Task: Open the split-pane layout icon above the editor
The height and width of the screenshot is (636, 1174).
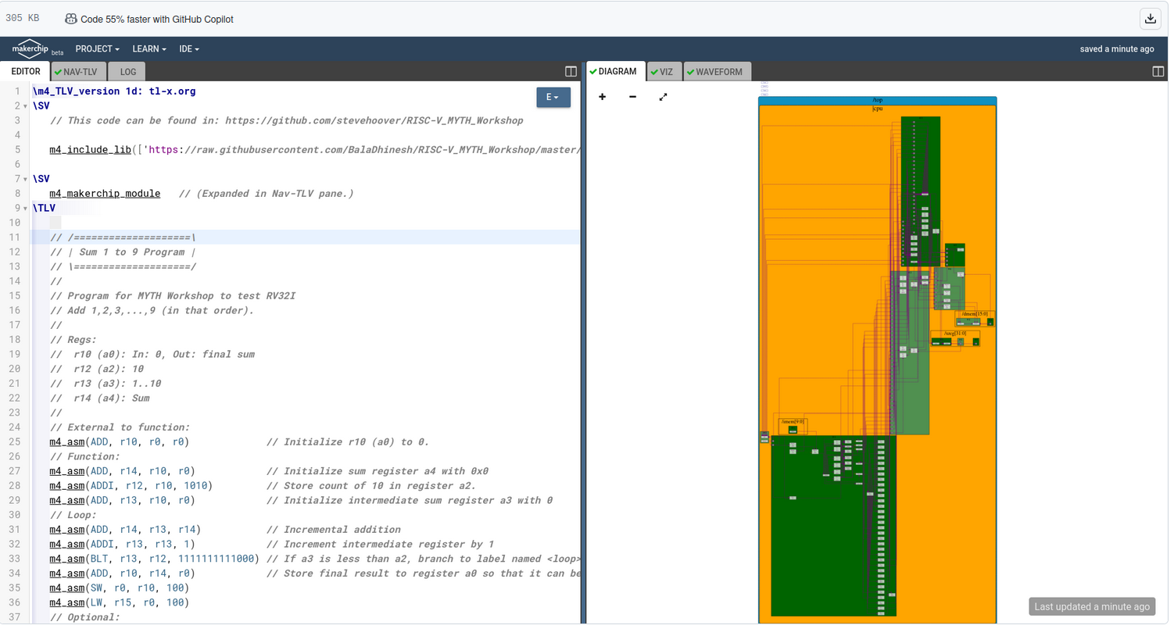Action: pos(570,71)
